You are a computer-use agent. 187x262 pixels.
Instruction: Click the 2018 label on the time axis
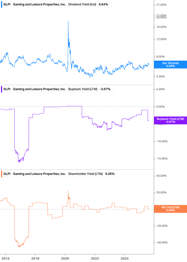coord(35,259)
